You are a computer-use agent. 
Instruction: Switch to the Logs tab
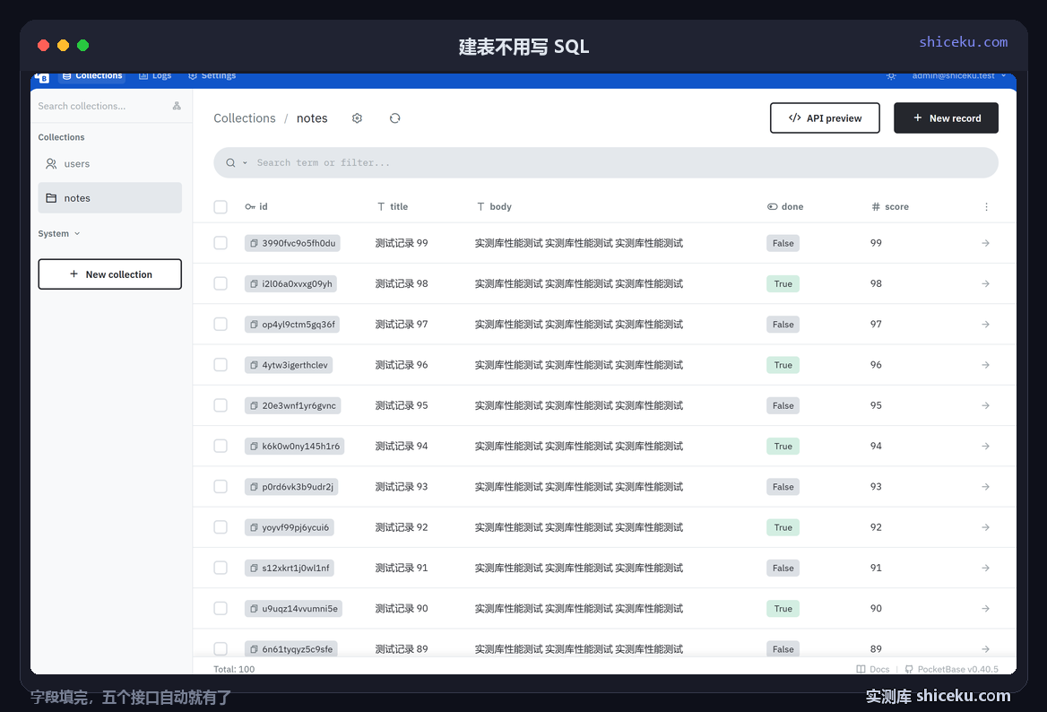click(x=155, y=76)
